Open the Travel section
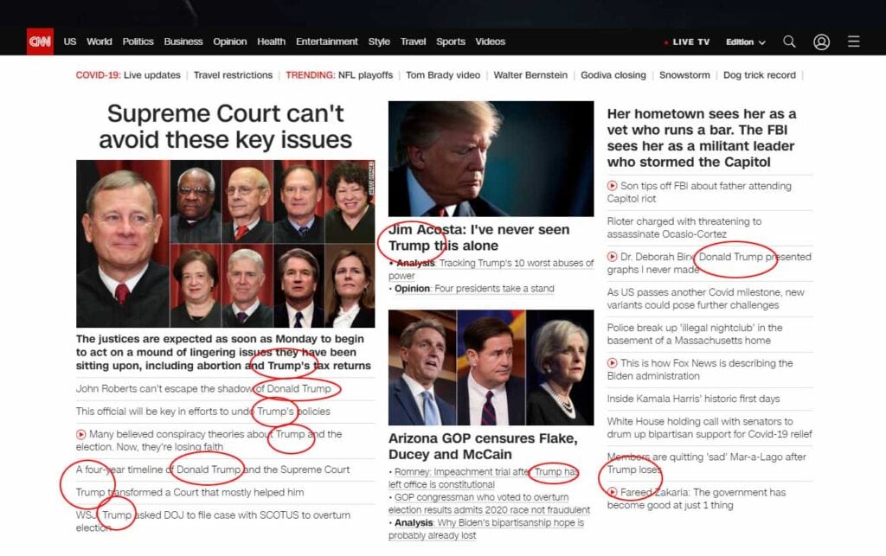 pos(413,42)
